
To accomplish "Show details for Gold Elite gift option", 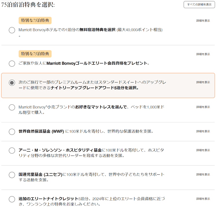I will 203,54.
